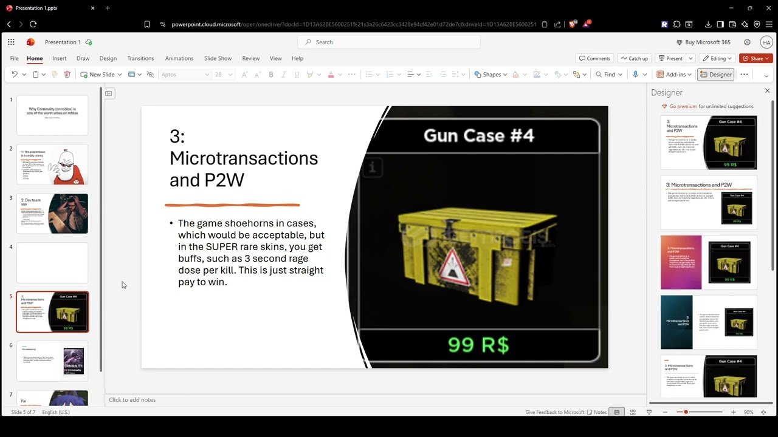Toggle Underline formatting

(297, 75)
